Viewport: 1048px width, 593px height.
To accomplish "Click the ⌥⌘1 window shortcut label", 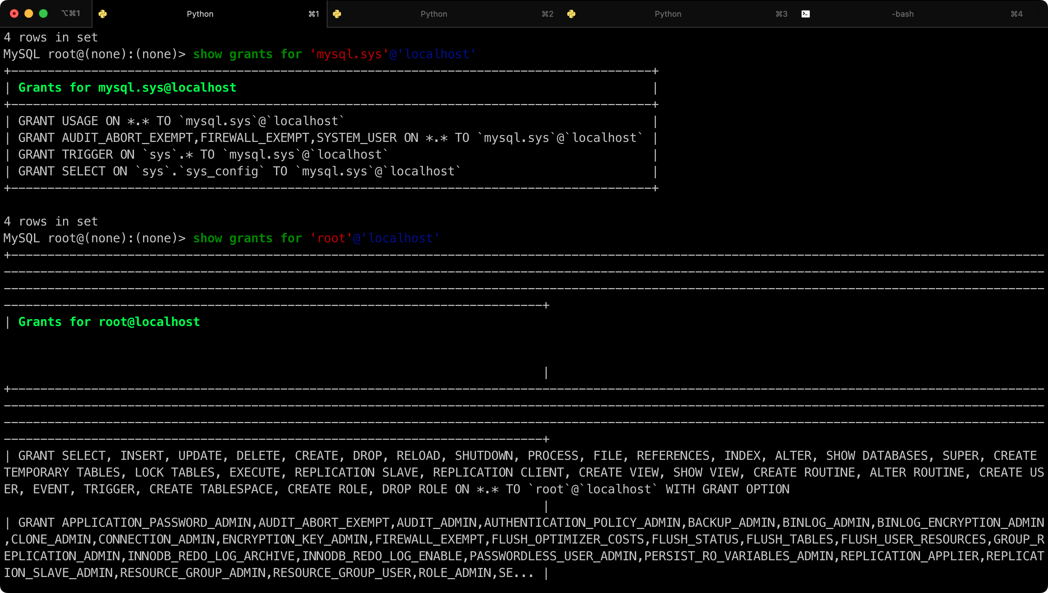I will tap(71, 13).
